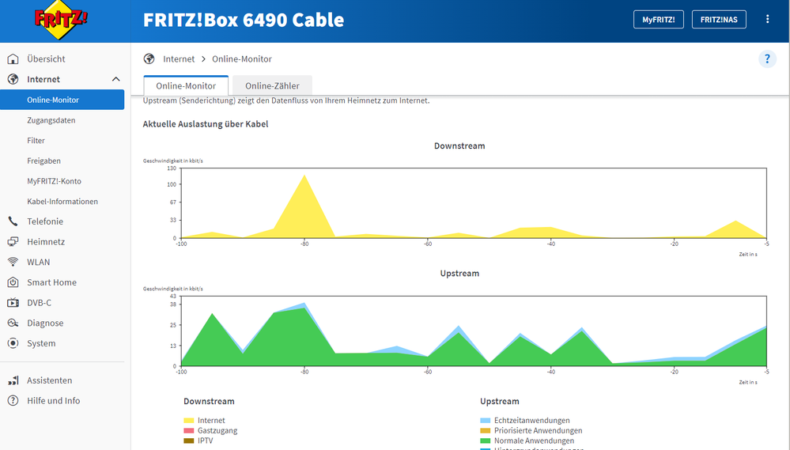Switch to the Online-Monitor tab
Viewport: 790px width, 450px height.
(186, 85)
